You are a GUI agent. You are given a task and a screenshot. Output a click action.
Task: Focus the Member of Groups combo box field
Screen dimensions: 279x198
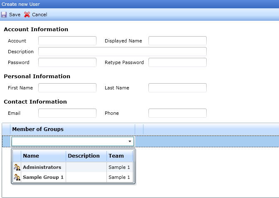[x=73, y=141]
